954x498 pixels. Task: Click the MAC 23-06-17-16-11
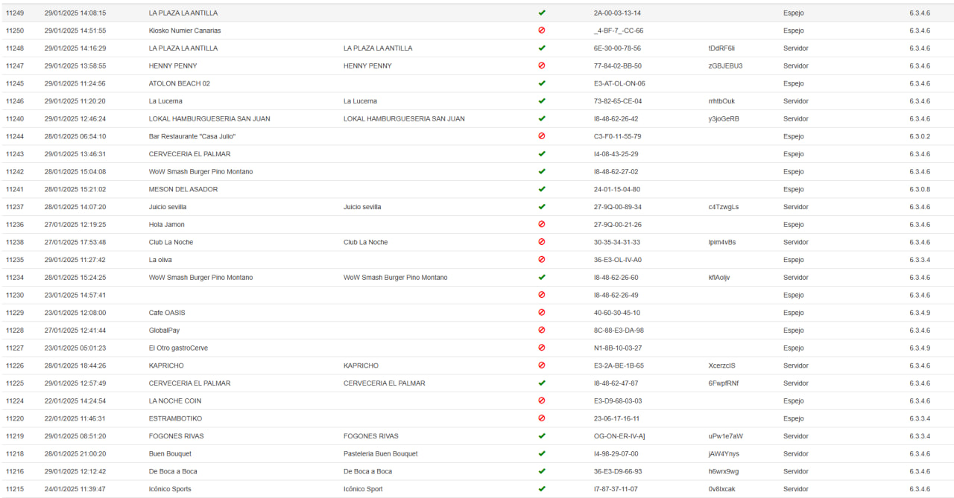pos(616,418)
